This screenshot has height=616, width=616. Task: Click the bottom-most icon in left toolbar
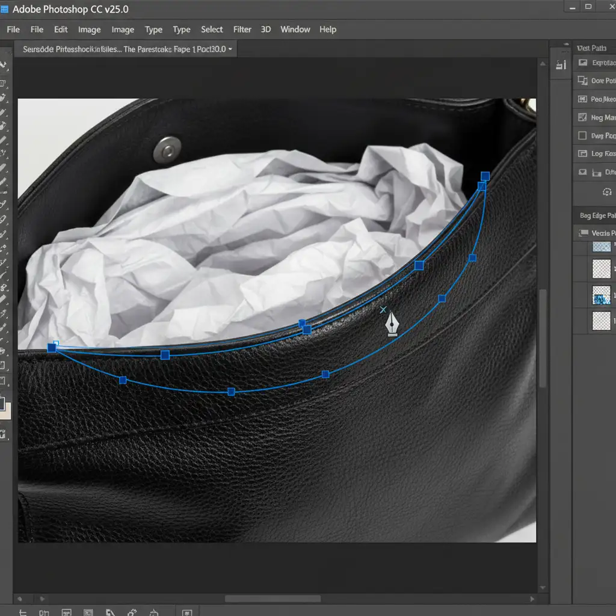(4, 434)
